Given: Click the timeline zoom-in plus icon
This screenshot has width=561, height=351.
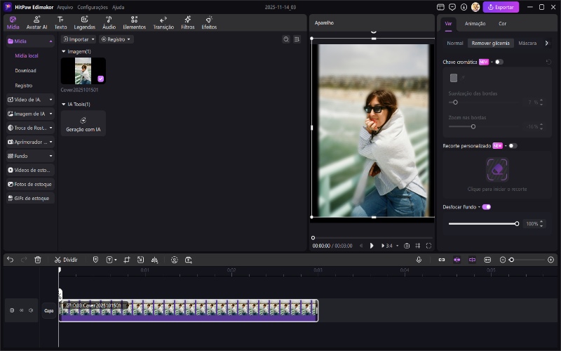Looking at the screenshot, I should tap(550, 260).
